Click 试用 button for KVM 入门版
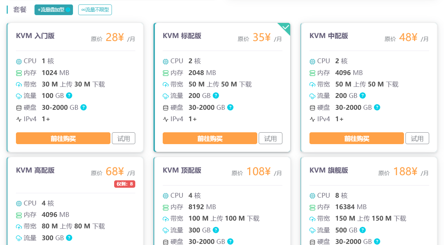Viewport: 444px width, 245px height. [123, 139]
